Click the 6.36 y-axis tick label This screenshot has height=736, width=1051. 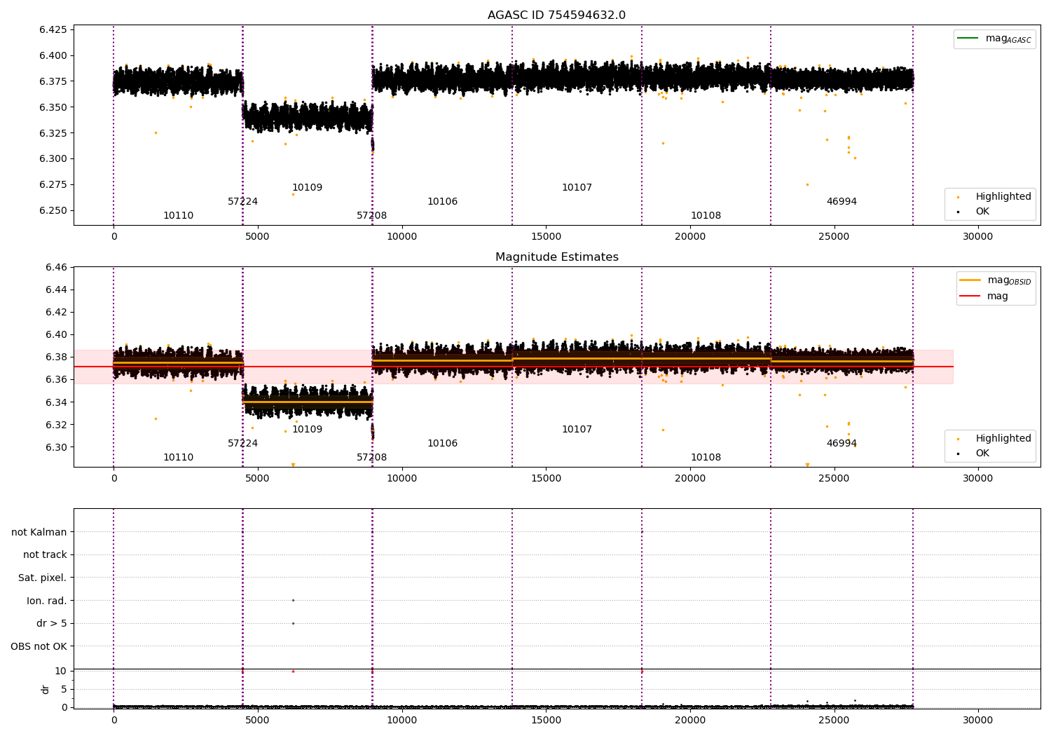pos(56,380)
